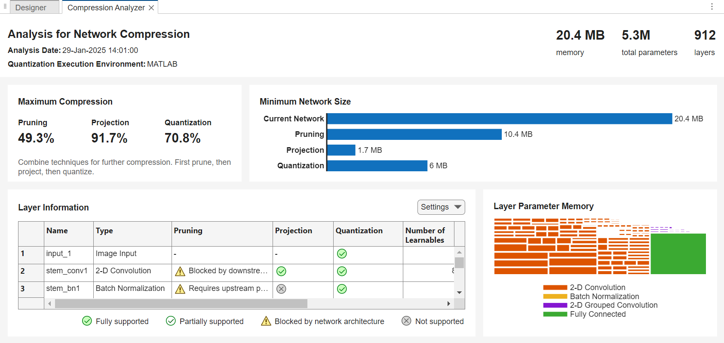Click the Fully supported legend check icon
724x343 pixels.
click(x=87, y=321)
